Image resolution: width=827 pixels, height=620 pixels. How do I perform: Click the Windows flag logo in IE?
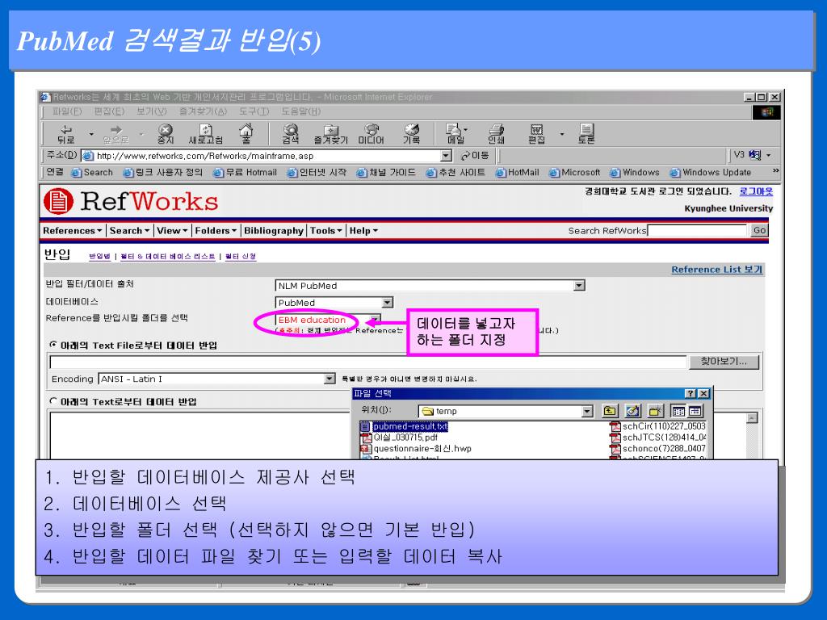point(766,112)
